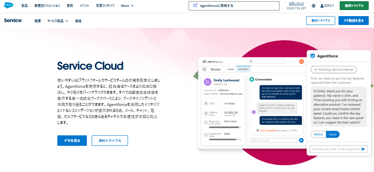Click the Agentforce robot avatar icon
Viewport: 374px width, 172px height.
(x=313, y=56)
